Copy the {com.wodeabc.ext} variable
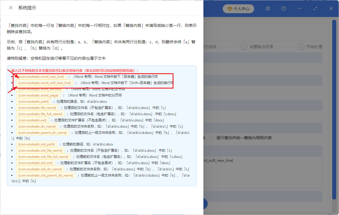Viewport: 339px width, 215px height. (32, 120)
